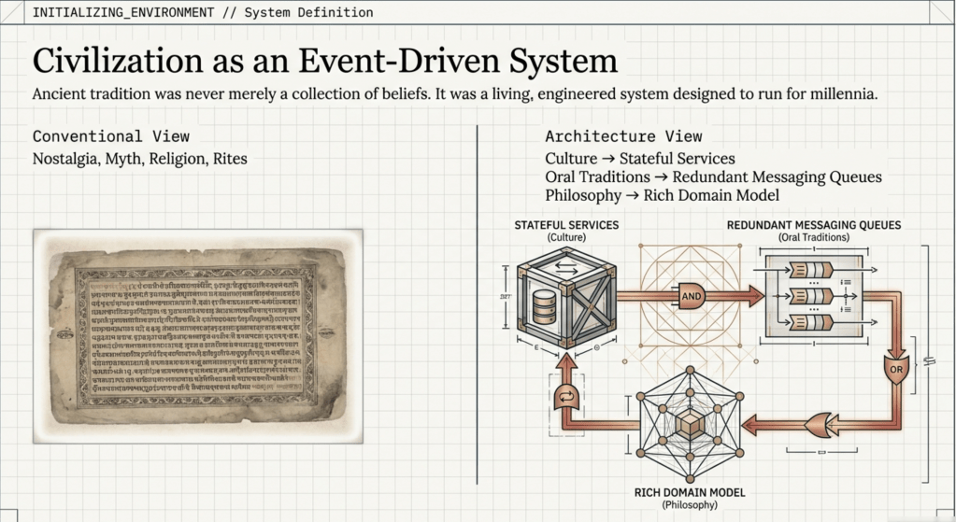
Task: Click the 'Architecture View' heading
Action: point(623,136)
